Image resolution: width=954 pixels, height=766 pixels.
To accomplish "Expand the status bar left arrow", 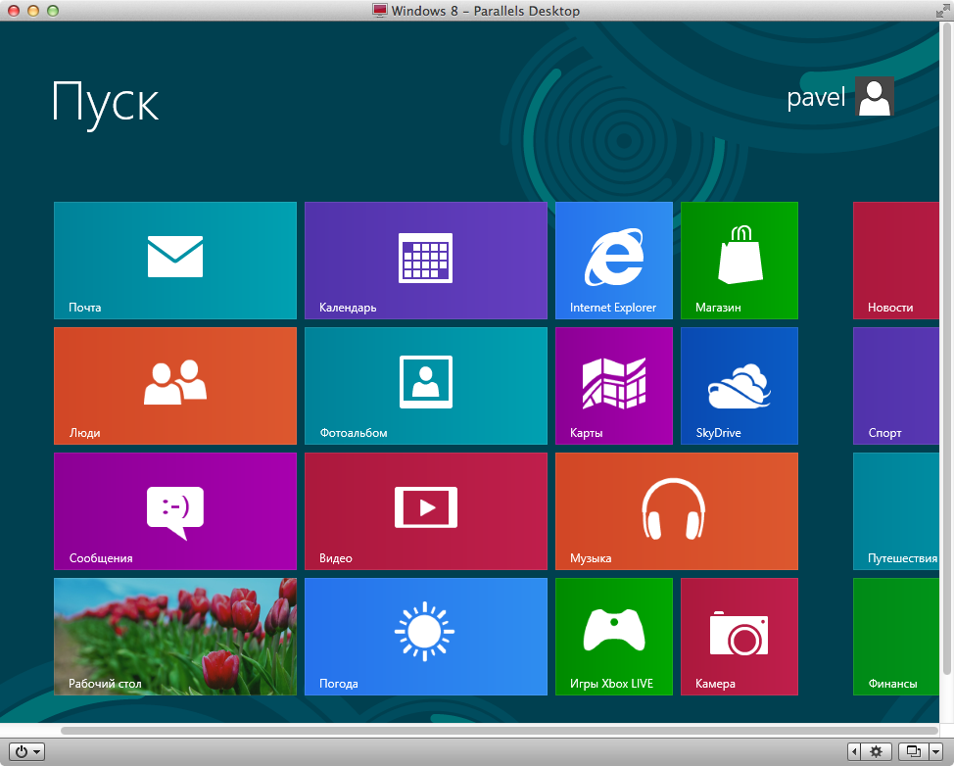I will [x=854, y=751].
